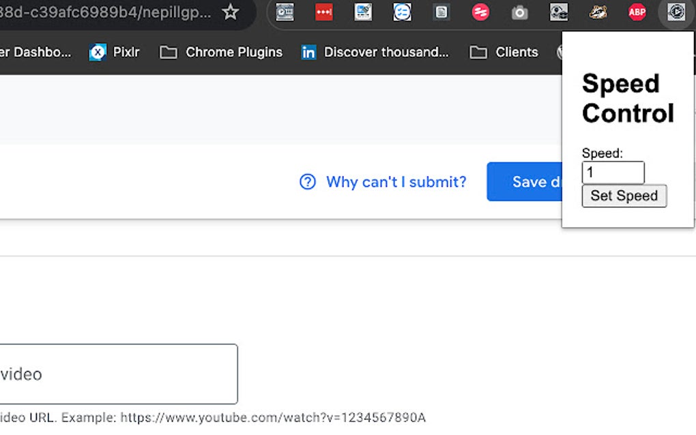Expand the Chrome Plugins bookmark folder

220,52
